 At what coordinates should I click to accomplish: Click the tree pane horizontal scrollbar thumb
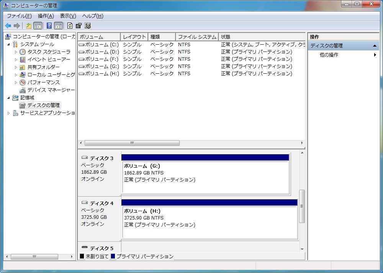coord(34,257)
